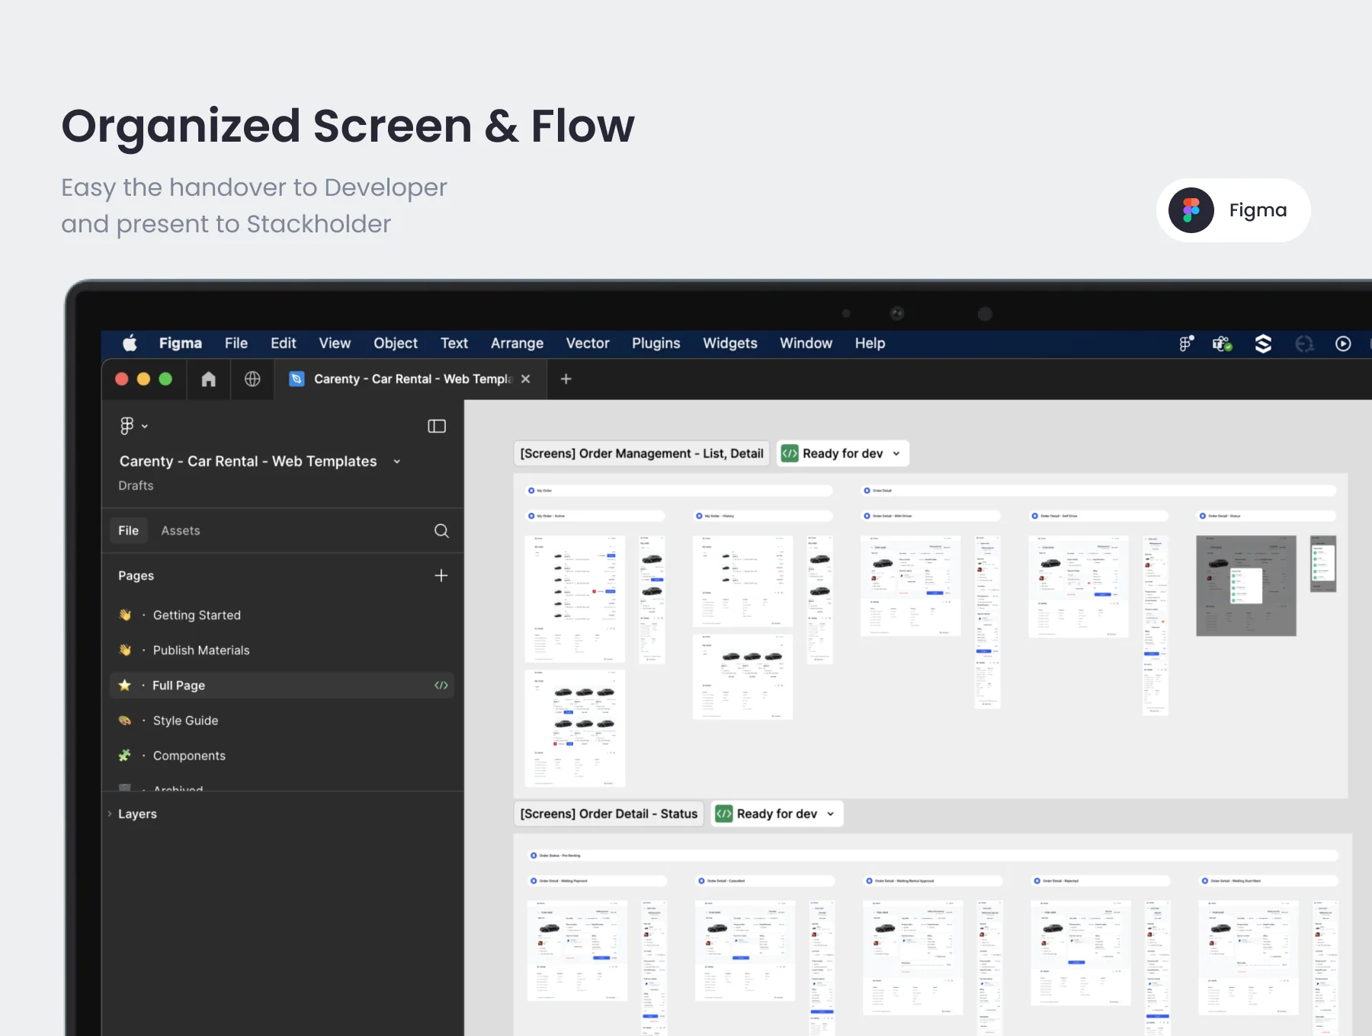Click the dev mode icon on Full Page
The width and height of the screenshot is (1372, 1036).
pos(441,686)
